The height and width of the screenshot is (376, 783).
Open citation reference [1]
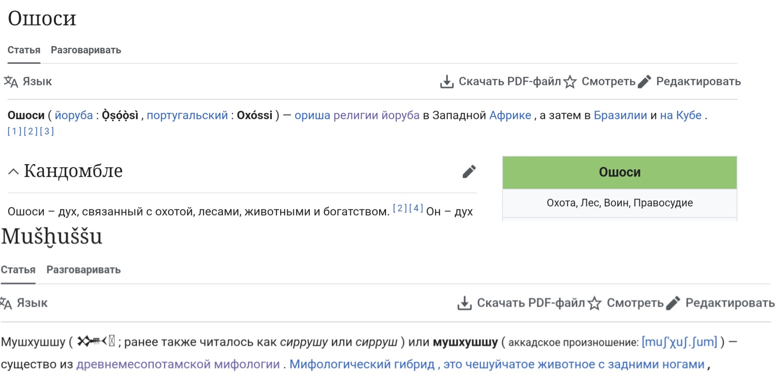click(14, 131)
